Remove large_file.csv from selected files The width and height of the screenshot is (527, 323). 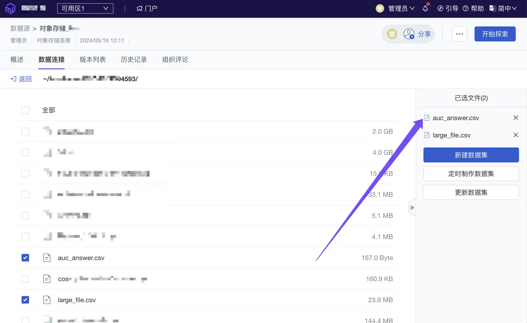(516, 135)
